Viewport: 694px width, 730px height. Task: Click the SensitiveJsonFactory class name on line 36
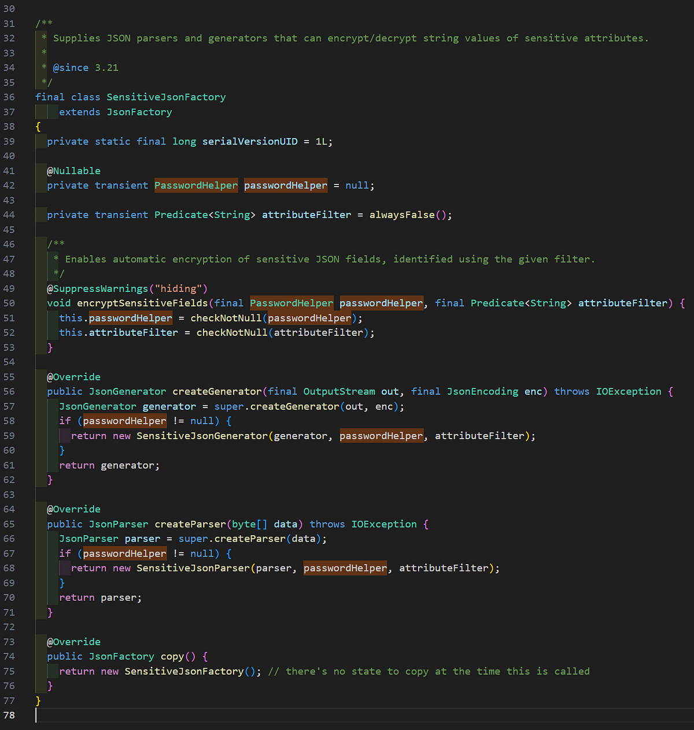pyautogui.click(x=166, y=97)
